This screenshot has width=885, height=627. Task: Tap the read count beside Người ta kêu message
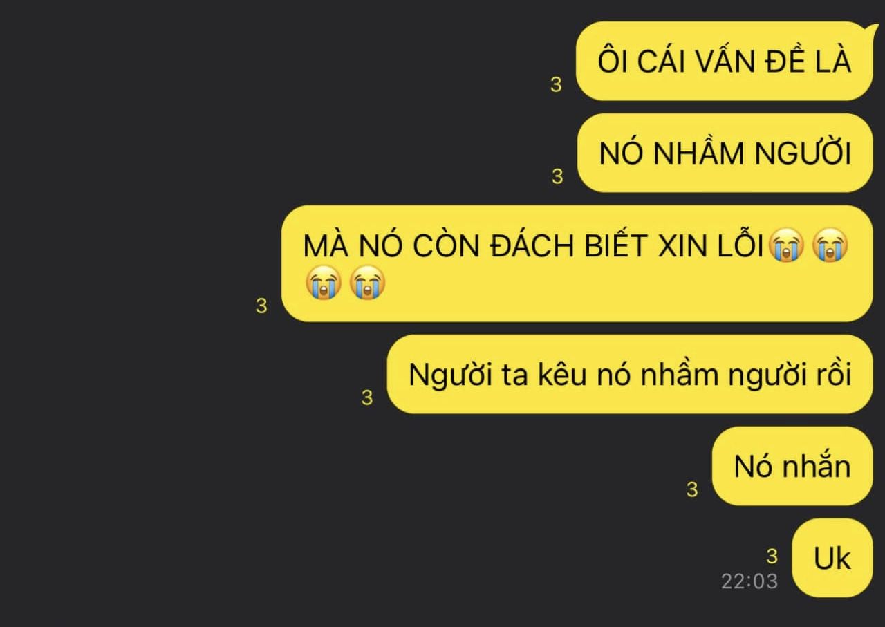(x=367, y=397)
